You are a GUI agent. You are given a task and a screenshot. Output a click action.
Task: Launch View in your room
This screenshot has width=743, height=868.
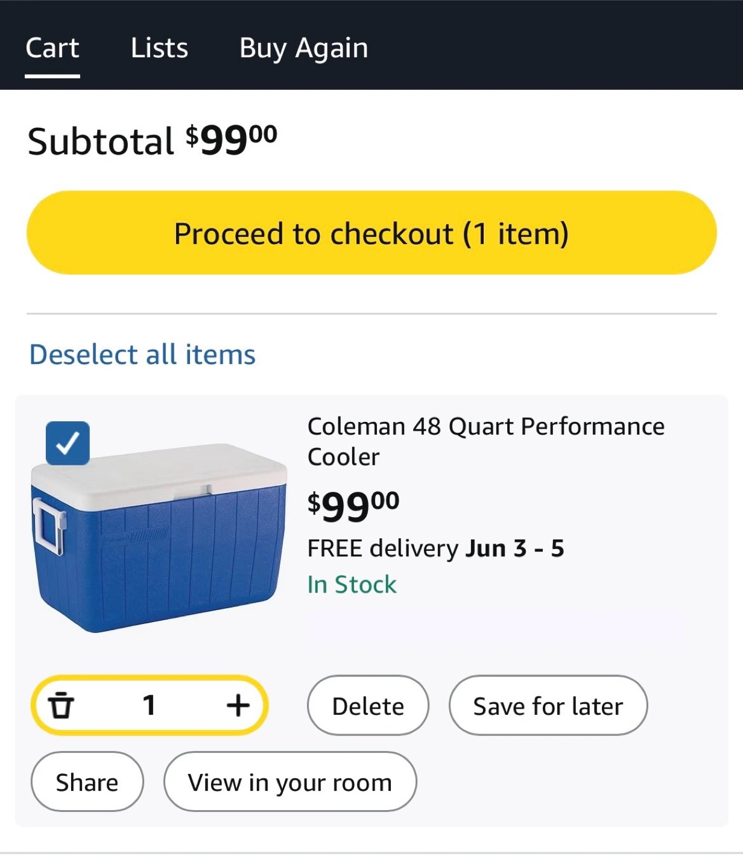290,782
